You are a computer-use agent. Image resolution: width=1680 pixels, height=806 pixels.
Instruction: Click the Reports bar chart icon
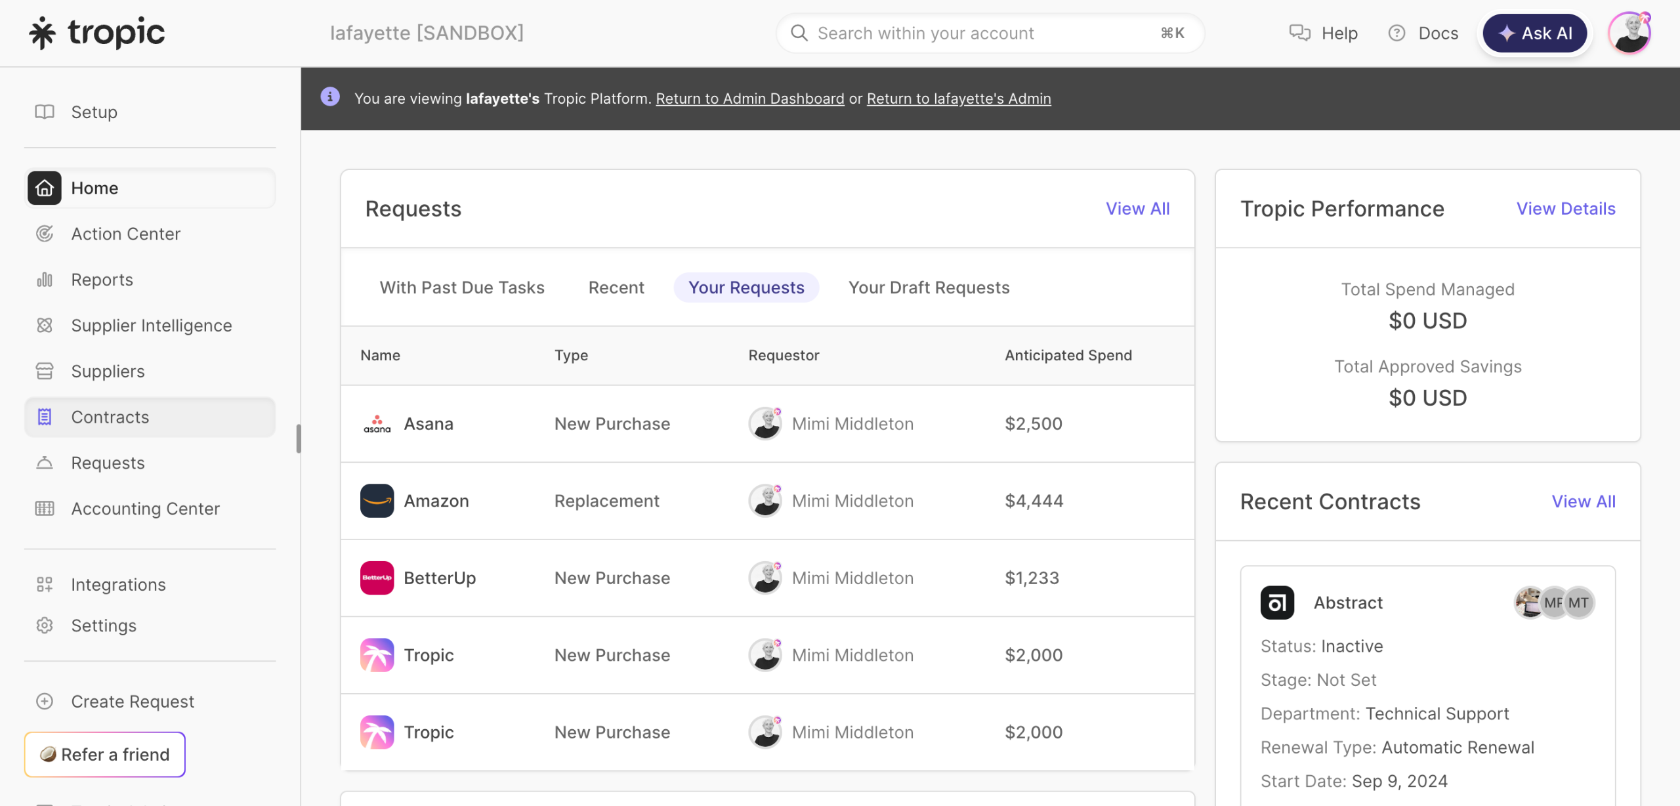click(45, 280)
